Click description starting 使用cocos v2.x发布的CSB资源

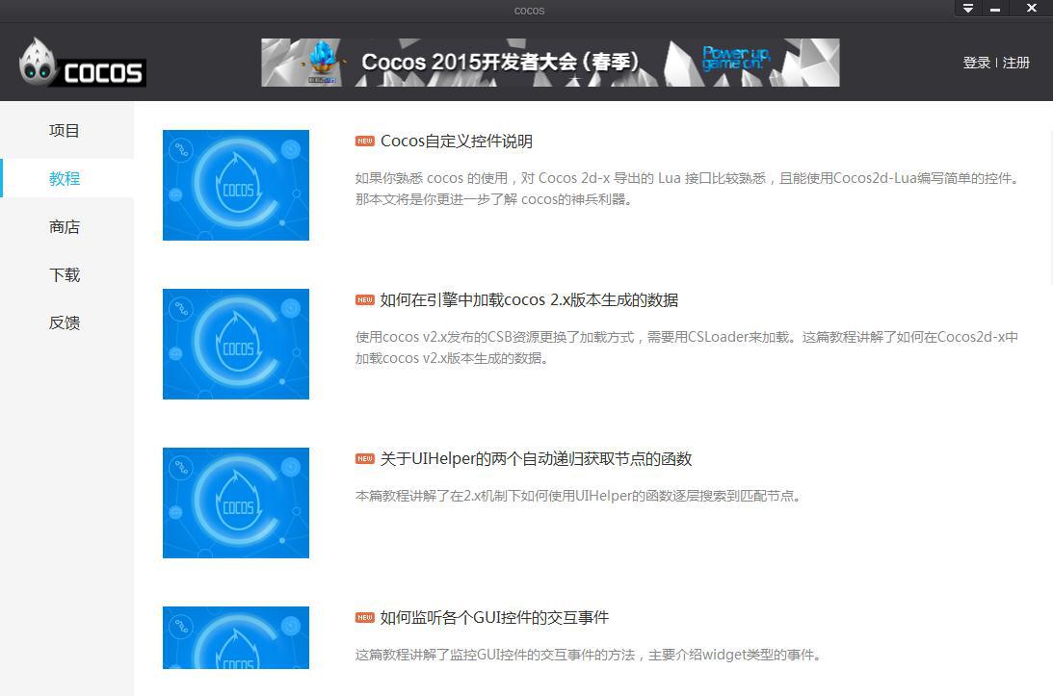click(687, 348)
